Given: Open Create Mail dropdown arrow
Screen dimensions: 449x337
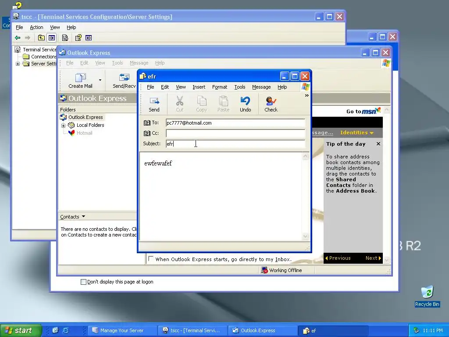Looking at the screenshot, I should coord(100,80).
